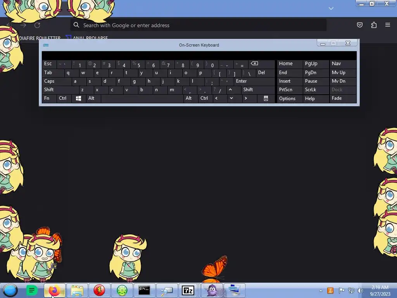The image size is (397, 298).
Task: Open the green notes taskbar app
Action: click(32, 290)
